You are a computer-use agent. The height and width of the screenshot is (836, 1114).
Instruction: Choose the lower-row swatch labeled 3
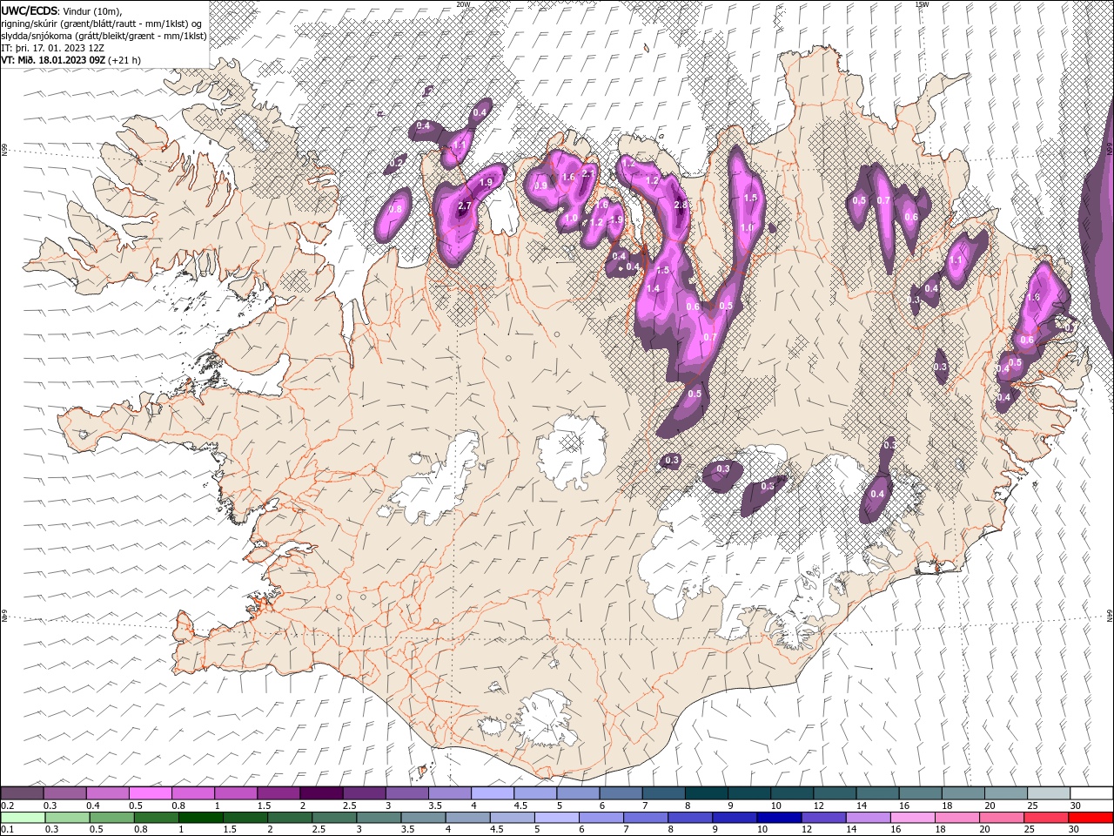378,818
